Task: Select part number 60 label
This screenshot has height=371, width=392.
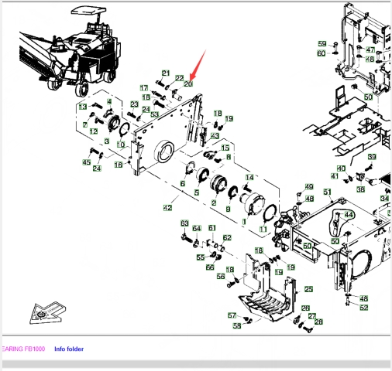Action: pyautogui.click(x=322, y=53)
